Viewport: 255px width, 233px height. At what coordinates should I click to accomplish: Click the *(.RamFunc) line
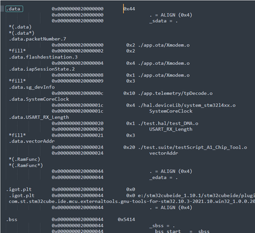point(24,159)
